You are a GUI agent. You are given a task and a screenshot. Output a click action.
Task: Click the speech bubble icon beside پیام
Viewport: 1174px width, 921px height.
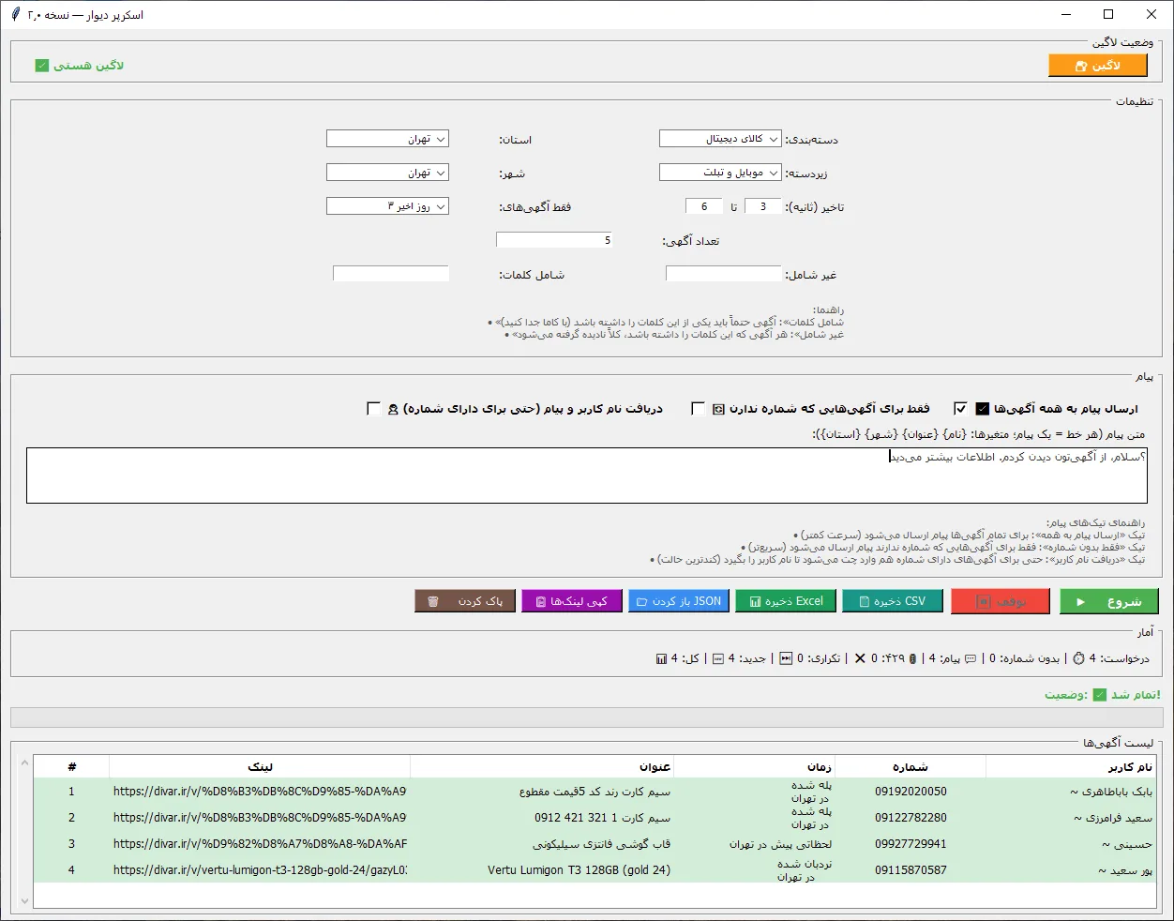tap(971, 658)
